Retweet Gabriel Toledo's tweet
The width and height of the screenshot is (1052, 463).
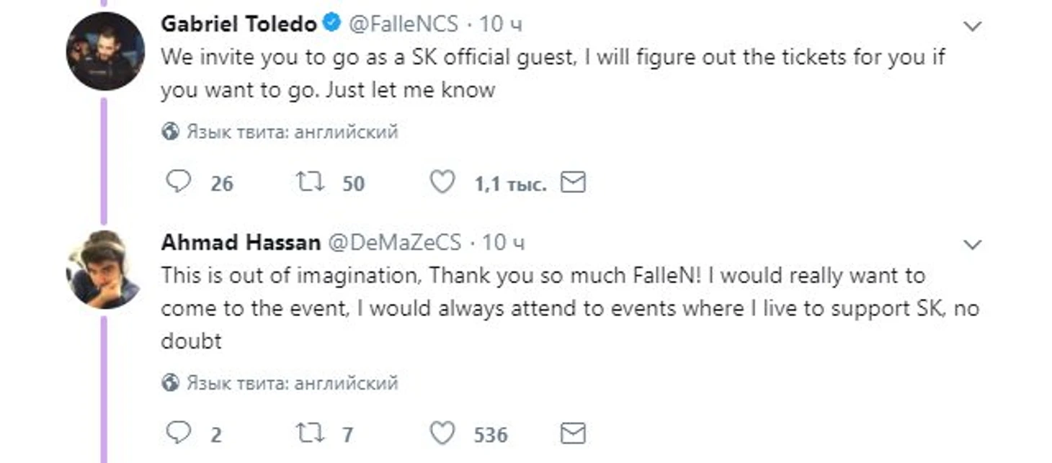(x=311, y=183)
